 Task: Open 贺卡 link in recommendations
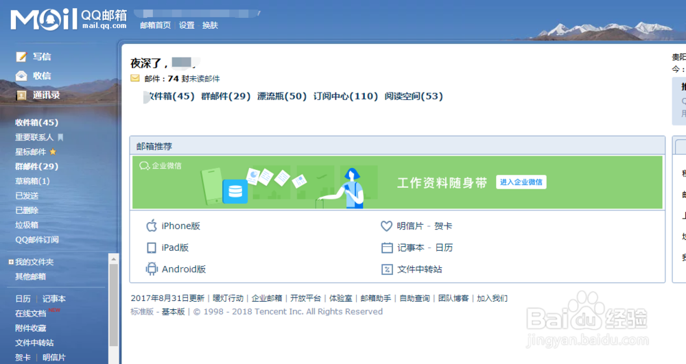443,226
